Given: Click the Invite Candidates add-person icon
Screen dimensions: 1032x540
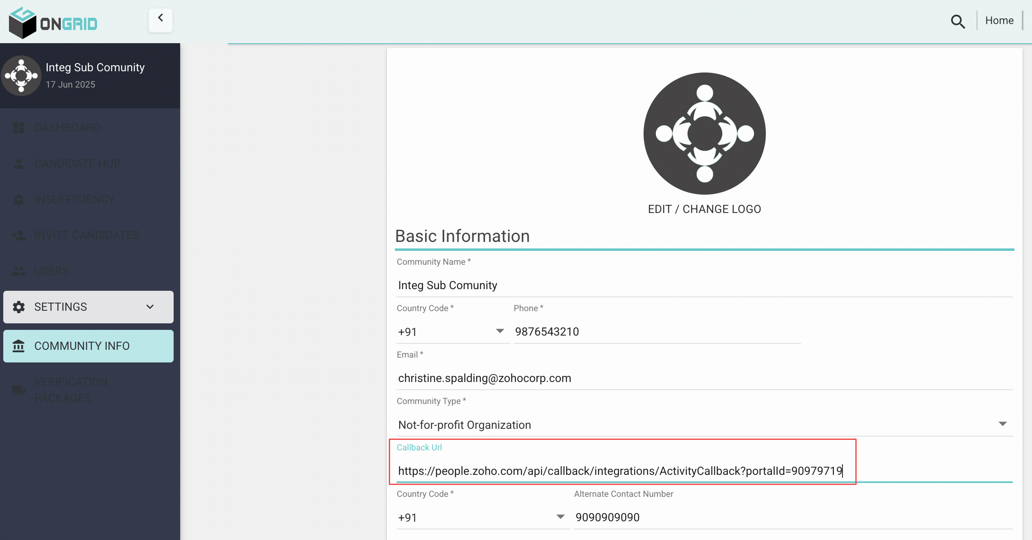Looking at the screenshot, I should pos(19,235).
